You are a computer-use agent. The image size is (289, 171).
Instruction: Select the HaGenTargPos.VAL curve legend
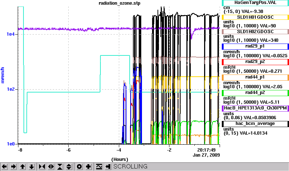[x=255, y=3]
